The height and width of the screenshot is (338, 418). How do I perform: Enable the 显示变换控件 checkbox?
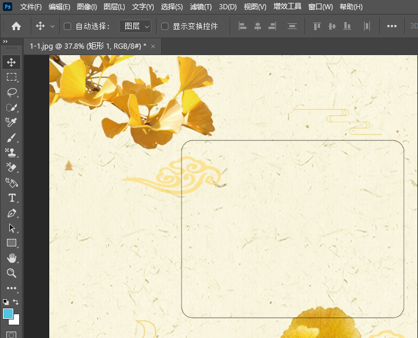165,26
